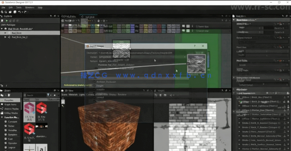
Task: Select Vector under Function Nodes
Action: 11,126
